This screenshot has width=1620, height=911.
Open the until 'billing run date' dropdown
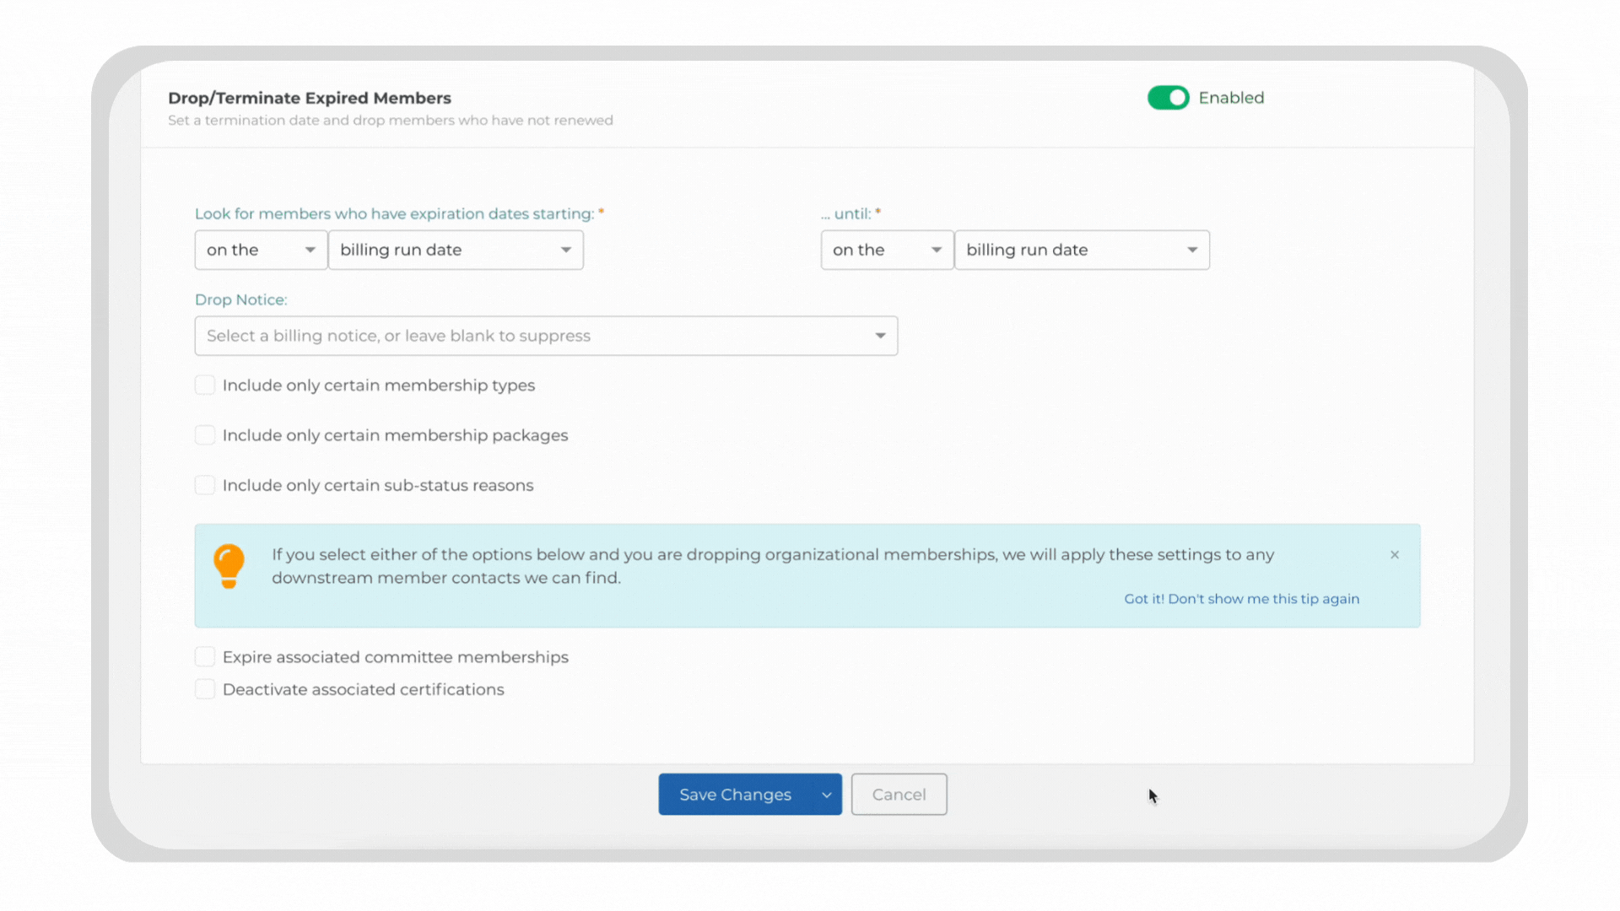(1082, 250)
